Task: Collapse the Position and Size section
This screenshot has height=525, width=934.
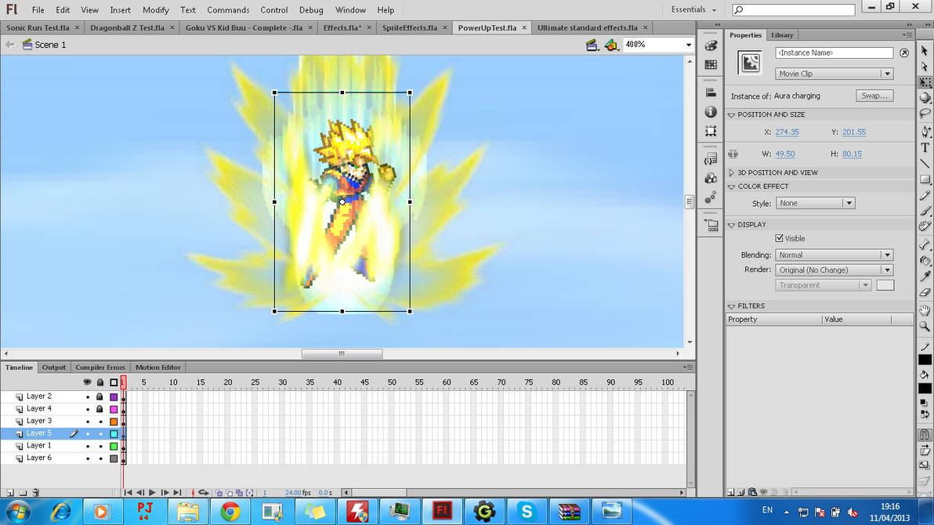Action: [732, 114]
